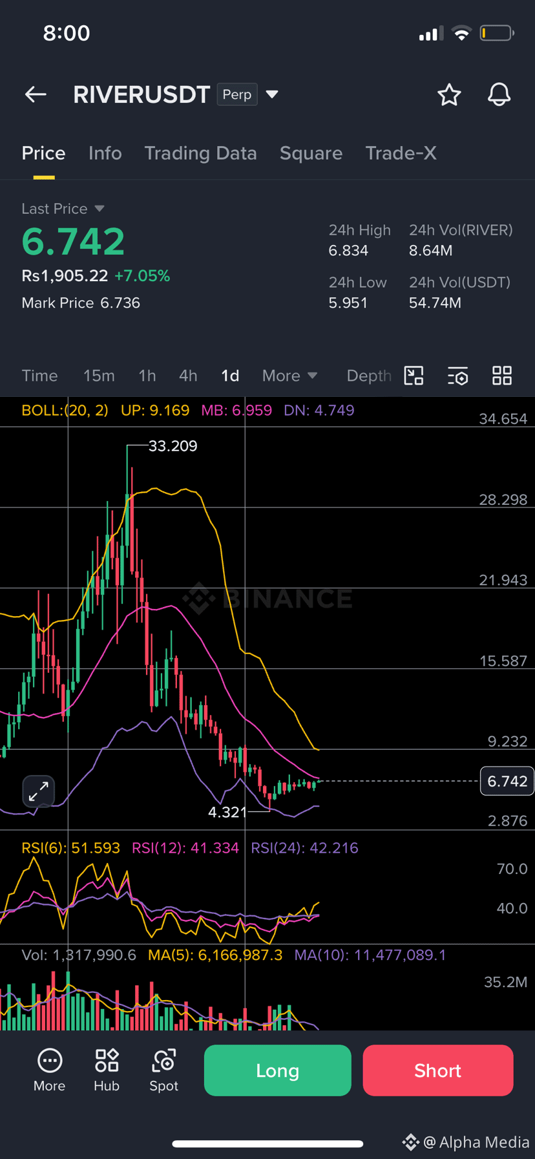The width and height of the screenshot is (535, 1159).
Task: Tap the Rs1,905.22 converted price
Action: 65,276
